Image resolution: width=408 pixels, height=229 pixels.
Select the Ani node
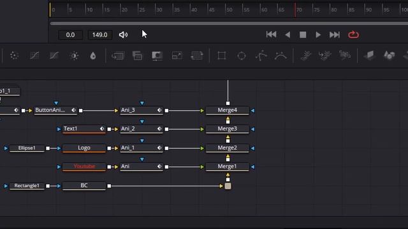pyautogui.click(x=142, y=167)
